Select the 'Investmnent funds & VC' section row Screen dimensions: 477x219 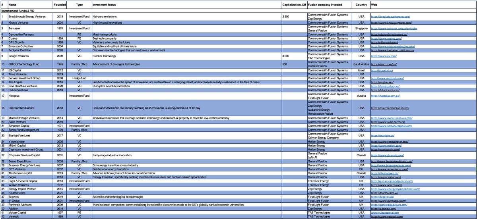point(238,10)
